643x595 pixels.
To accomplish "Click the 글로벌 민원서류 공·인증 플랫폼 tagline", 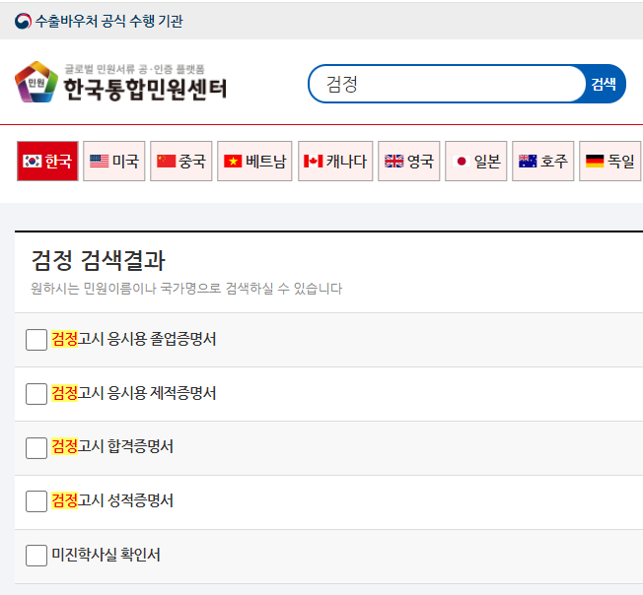I will [134, 69].
